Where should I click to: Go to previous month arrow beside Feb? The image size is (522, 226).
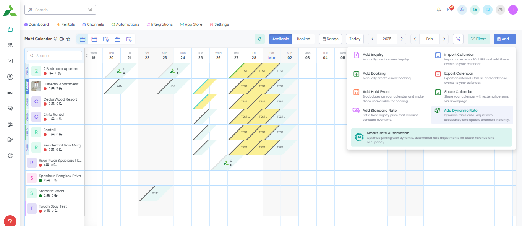(415, 39)
